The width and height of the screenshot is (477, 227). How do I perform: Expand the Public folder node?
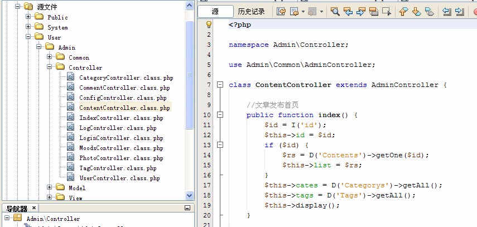[x=28, y=16]
